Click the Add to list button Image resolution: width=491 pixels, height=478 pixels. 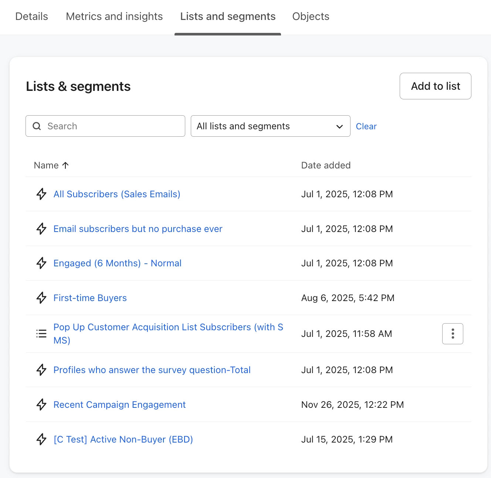pyautogui.click(x=435, y=86)
